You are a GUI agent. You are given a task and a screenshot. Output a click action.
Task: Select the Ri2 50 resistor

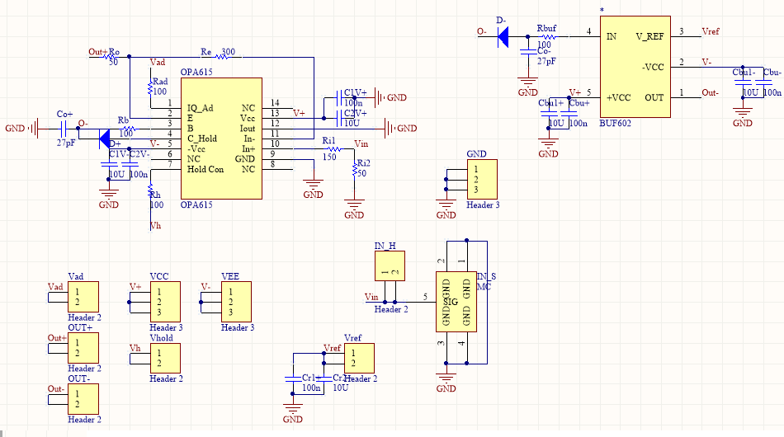pyautogui.click(x=355, y=170)
